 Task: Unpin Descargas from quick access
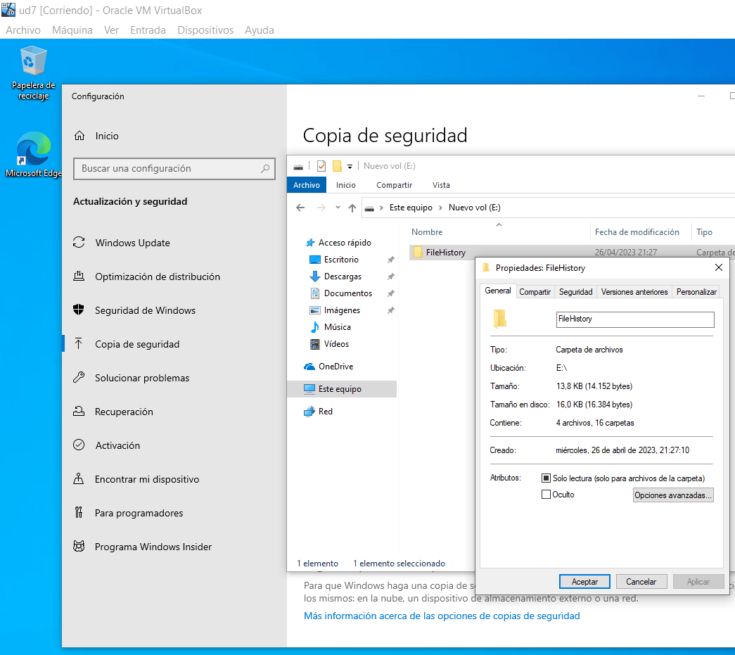tap(390, 276)
